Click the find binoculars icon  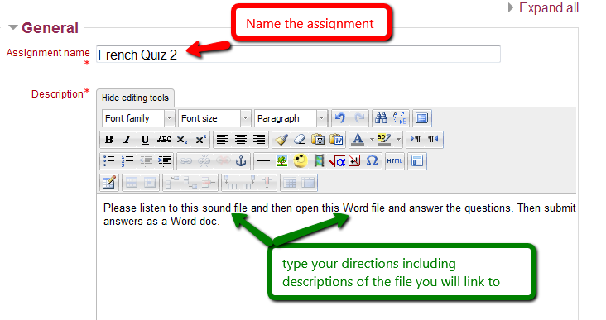pyautogui.click(x=381, y=118)
